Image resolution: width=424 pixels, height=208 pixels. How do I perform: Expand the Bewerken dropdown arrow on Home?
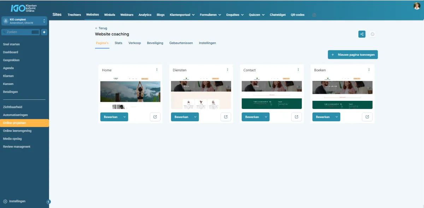click(x=124, y=117)
